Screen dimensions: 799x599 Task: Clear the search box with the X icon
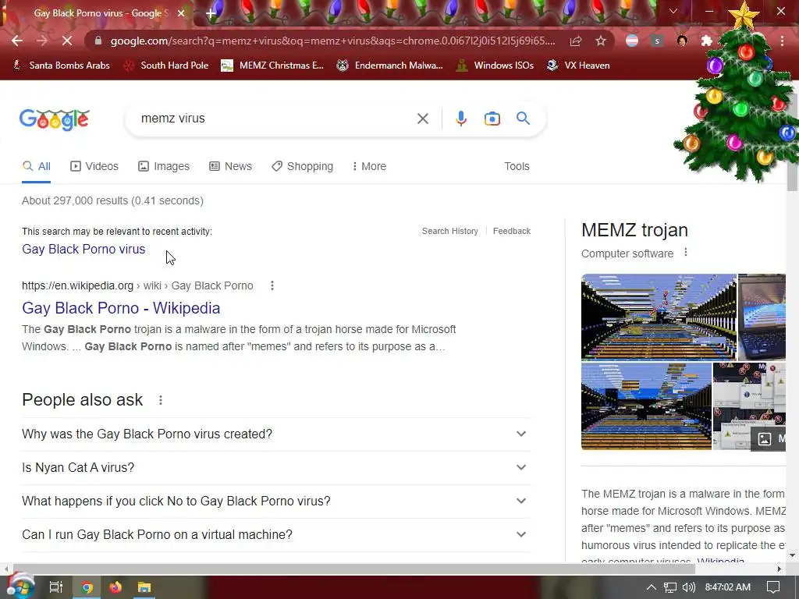tap(422, 119)
